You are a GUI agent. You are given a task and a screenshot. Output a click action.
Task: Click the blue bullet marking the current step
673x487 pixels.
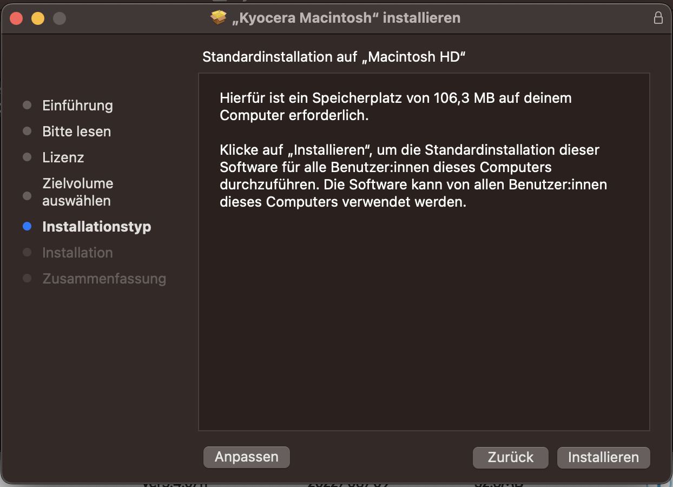tap(27, 227)
